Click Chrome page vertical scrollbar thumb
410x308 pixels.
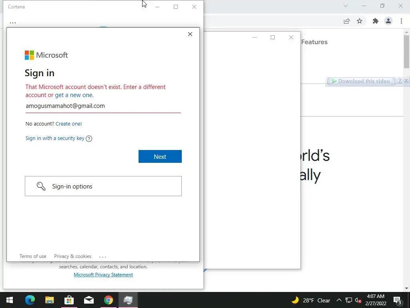406,51
